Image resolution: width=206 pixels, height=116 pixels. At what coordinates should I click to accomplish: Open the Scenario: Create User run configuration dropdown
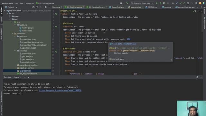(142, 3)
